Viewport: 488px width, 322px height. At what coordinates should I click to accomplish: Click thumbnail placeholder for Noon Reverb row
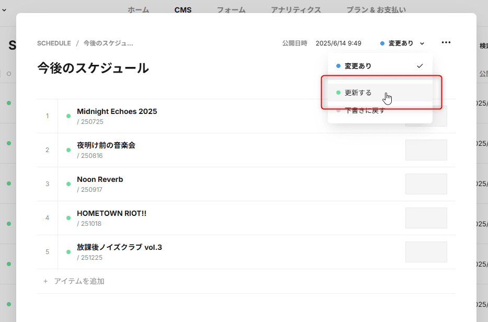click(426, 184)
